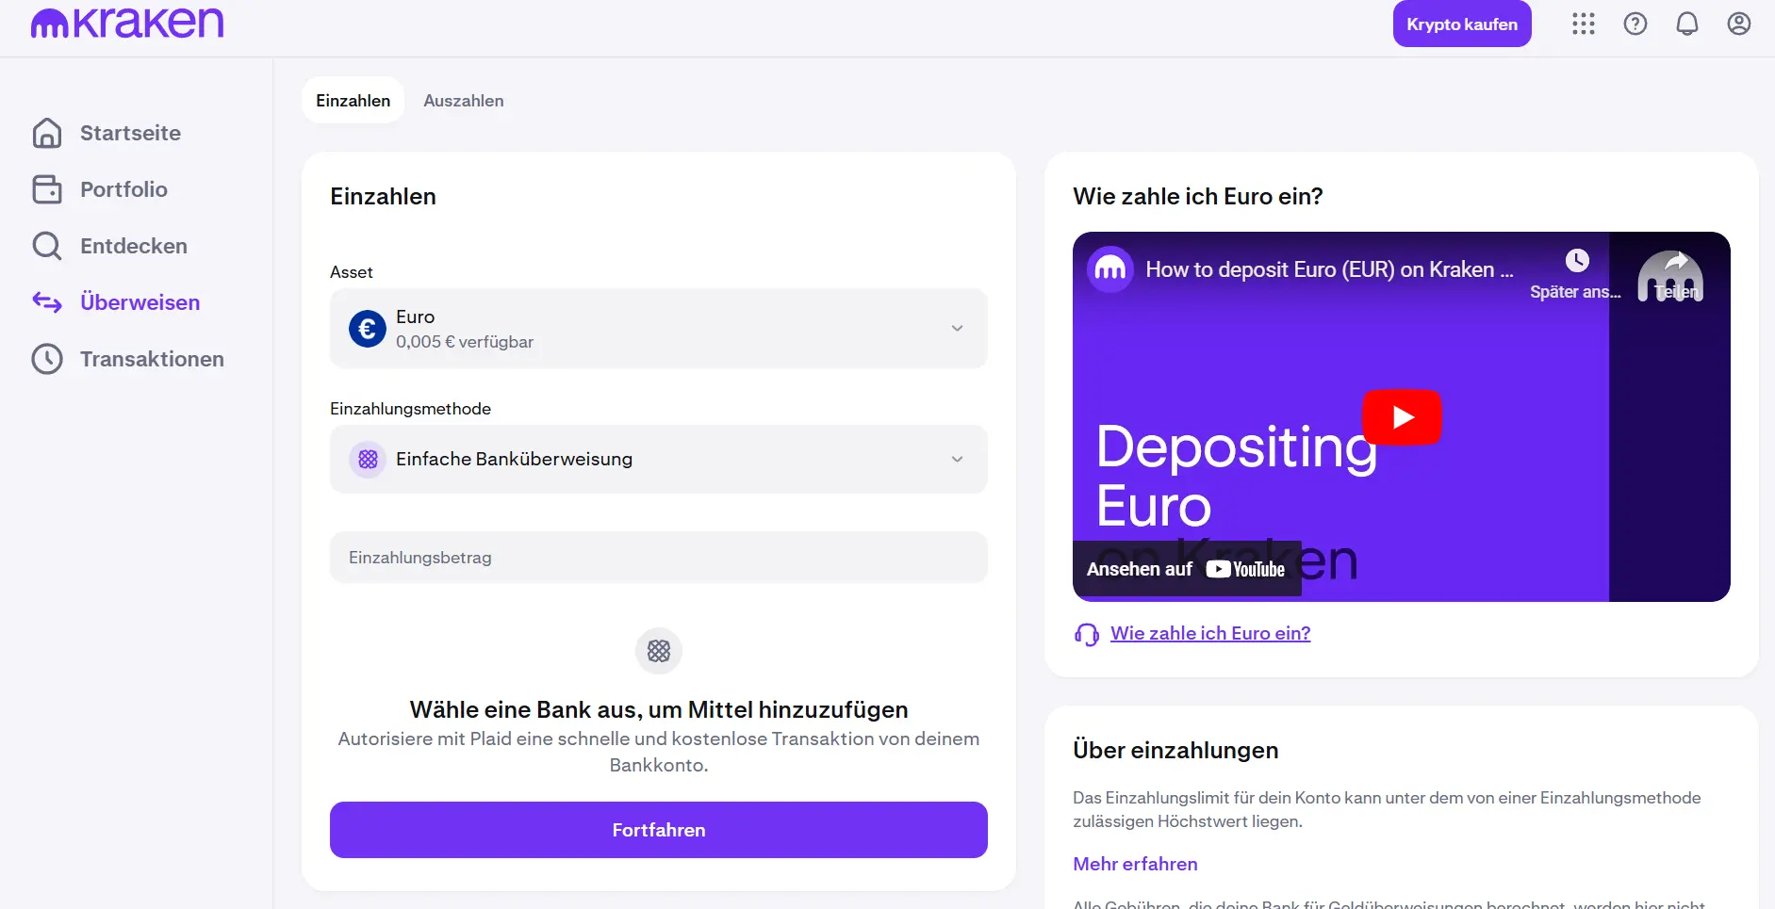Click the Plaid bank icon above heading
This screenshot has width=1775, height=909.
point(659,651)
